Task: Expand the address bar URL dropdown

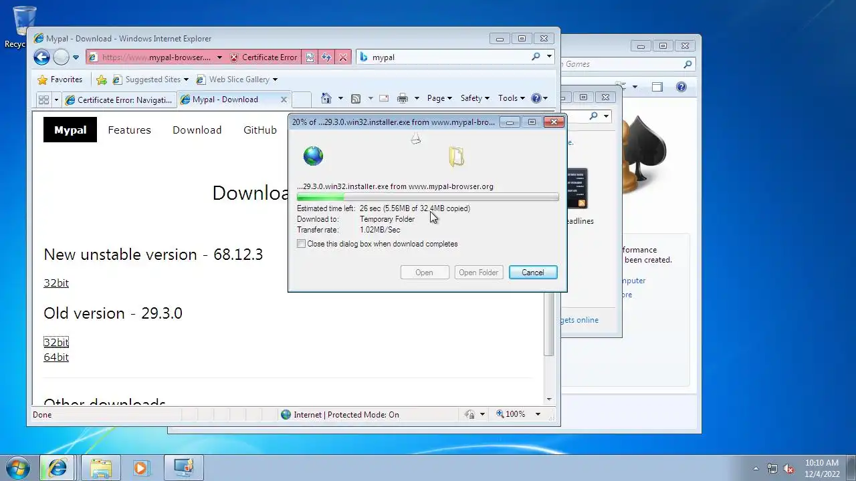Action: click(x=219, y=57)
